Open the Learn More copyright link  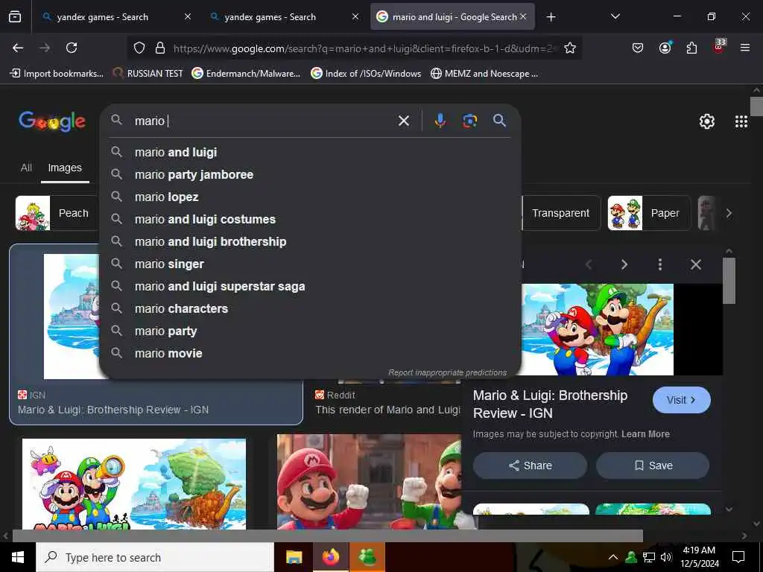(645, 434)
